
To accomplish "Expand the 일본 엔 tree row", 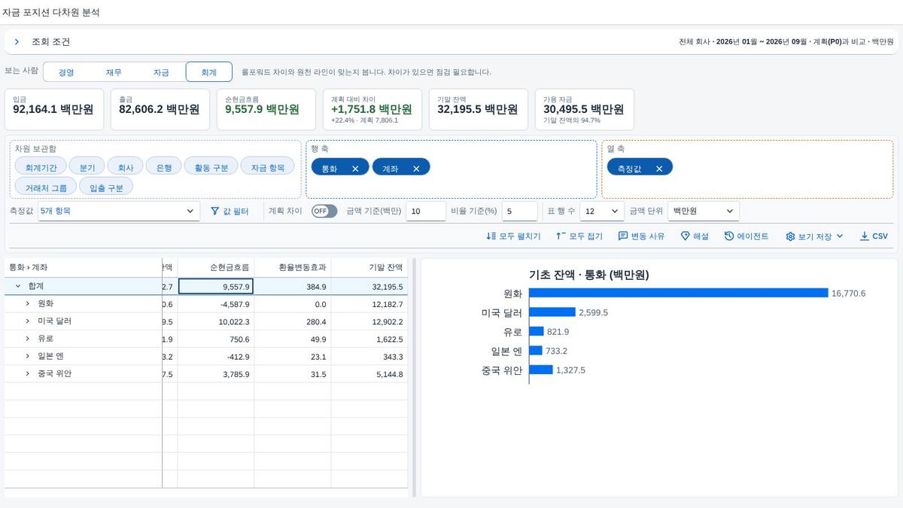I will pyautogui.click(x=28, y=356).
